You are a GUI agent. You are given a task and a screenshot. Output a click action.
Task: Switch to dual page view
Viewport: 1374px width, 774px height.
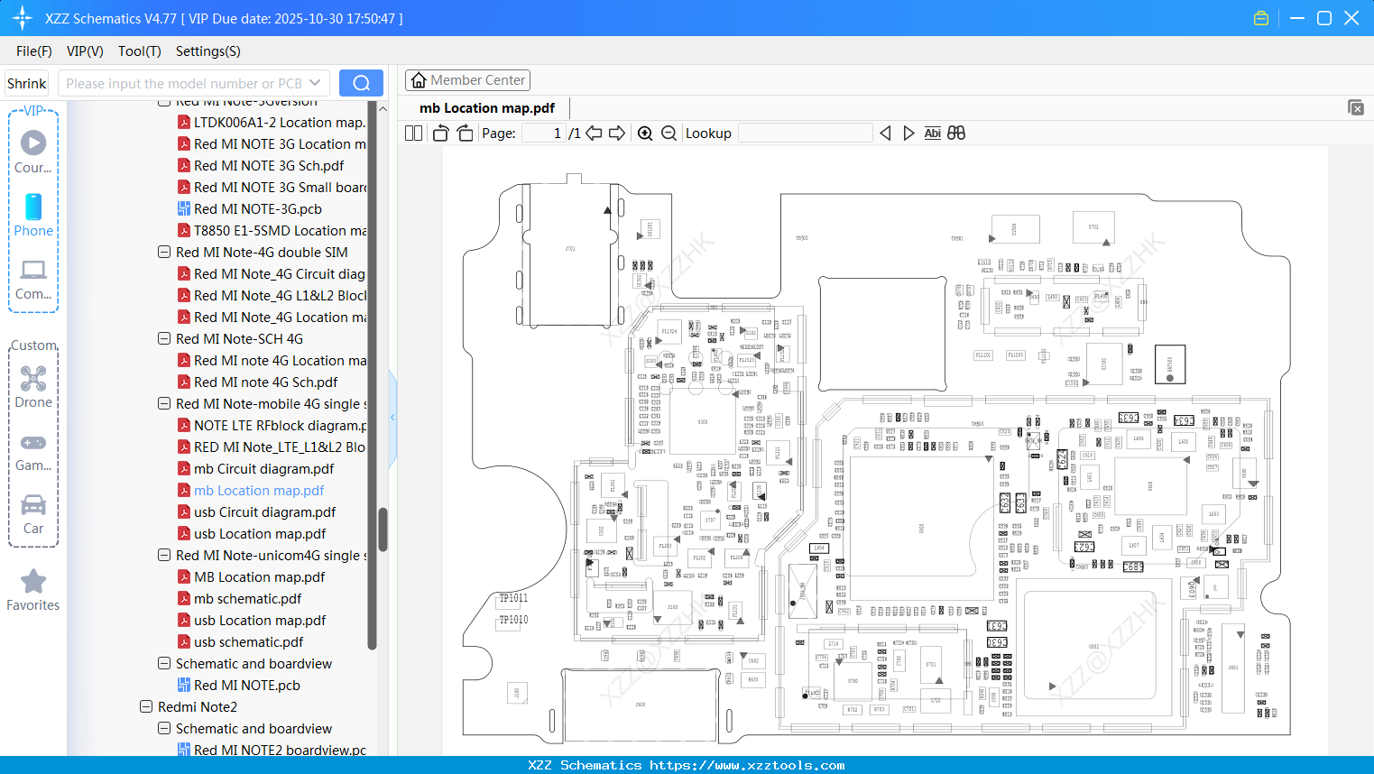412,133
